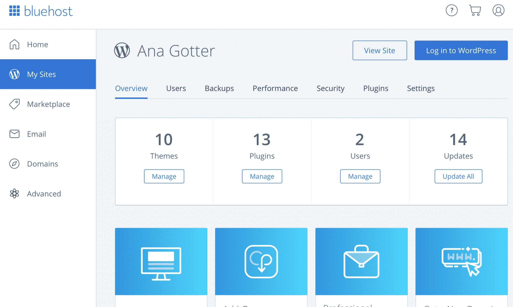513x307 pixels.
Task: Click the Email envelope icon
Action: coord(15,134)
